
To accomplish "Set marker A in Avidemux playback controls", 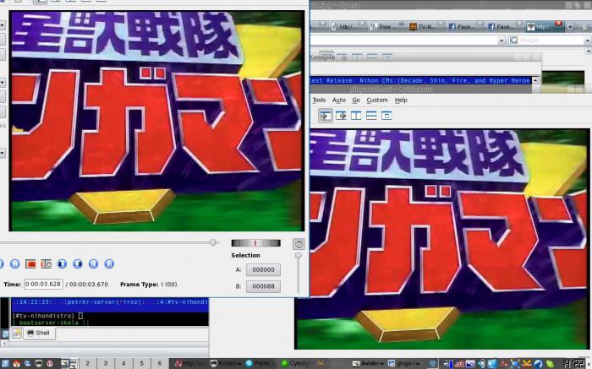I will point(30,263).
